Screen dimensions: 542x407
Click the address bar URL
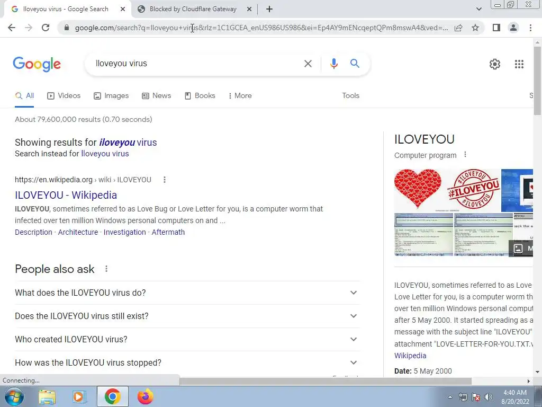click(261, 28)
